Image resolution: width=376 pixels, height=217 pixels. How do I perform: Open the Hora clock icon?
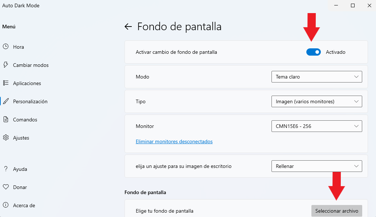click(5, 47)
